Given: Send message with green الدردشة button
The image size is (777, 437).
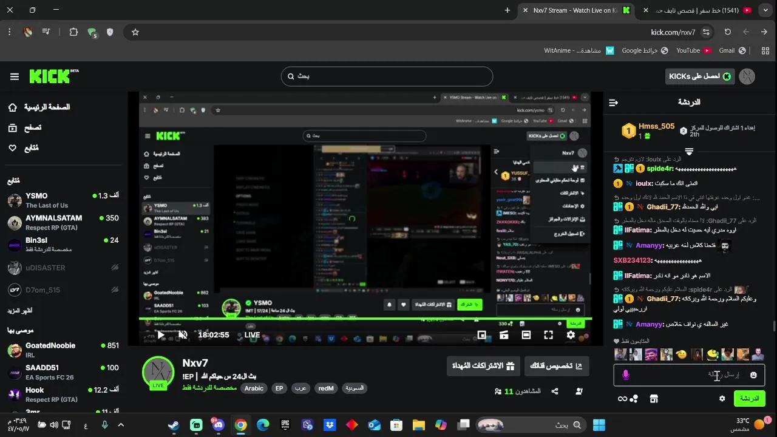Looking at the screenshot, I should coord(750,399).
